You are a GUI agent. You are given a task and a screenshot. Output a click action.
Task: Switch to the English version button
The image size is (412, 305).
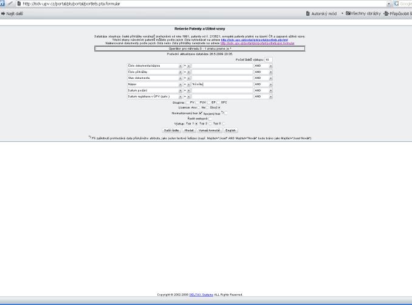[230, 130]
